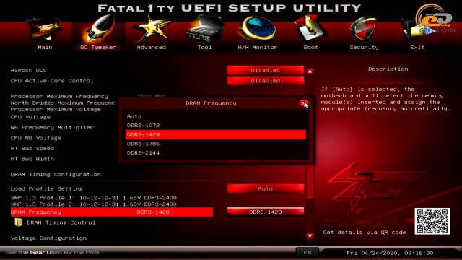Open DRAM Frequency DDR3-1428 value dropdown
The height and width of the screenshot is (260, 462).
tap(266, 212)
